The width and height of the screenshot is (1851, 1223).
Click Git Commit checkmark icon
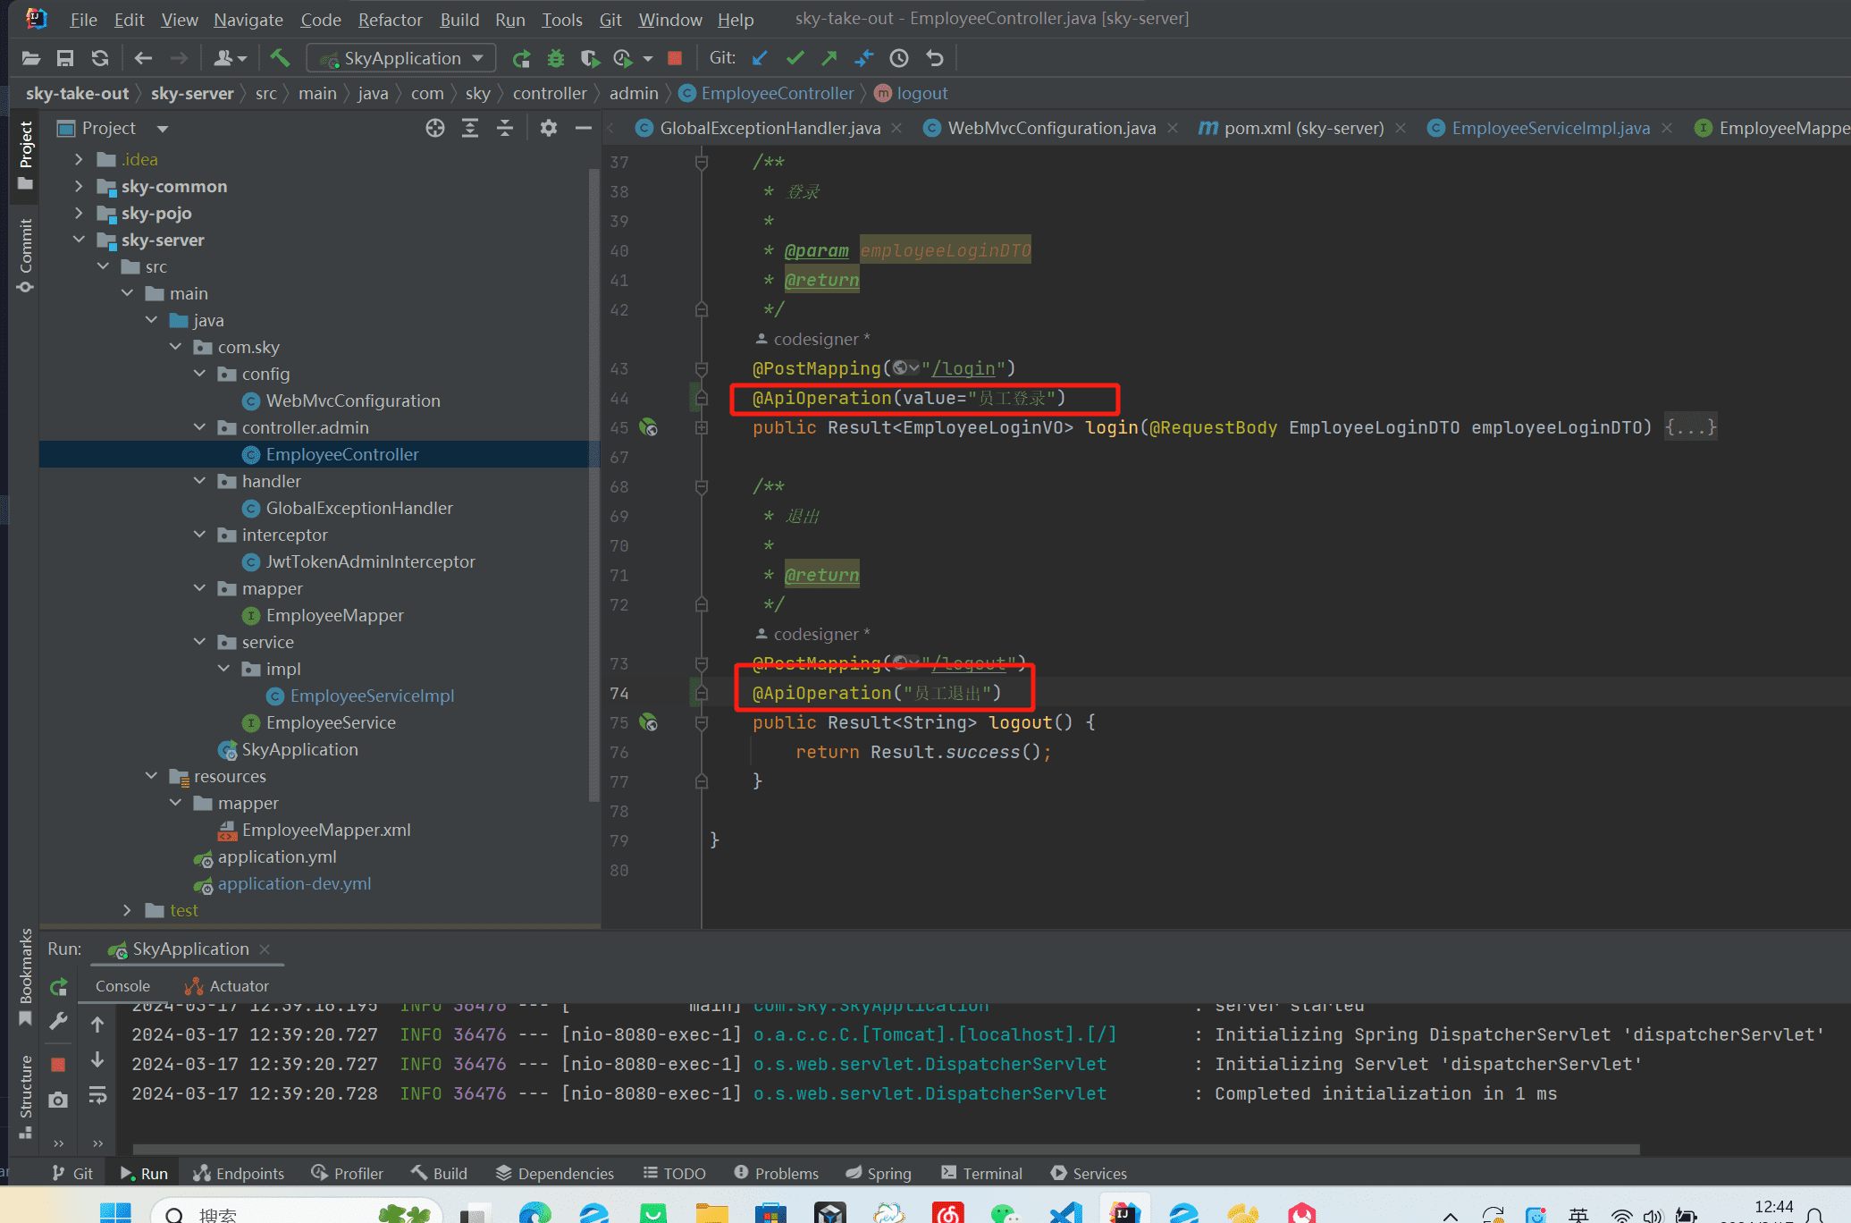[795, 59]
